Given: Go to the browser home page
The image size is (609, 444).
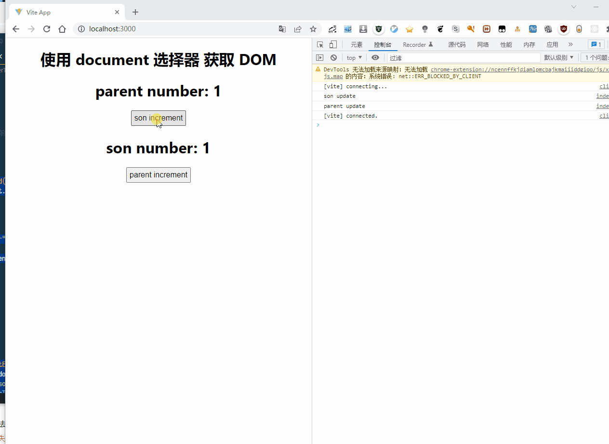Looking at the screenshot, I should point(62,29).
